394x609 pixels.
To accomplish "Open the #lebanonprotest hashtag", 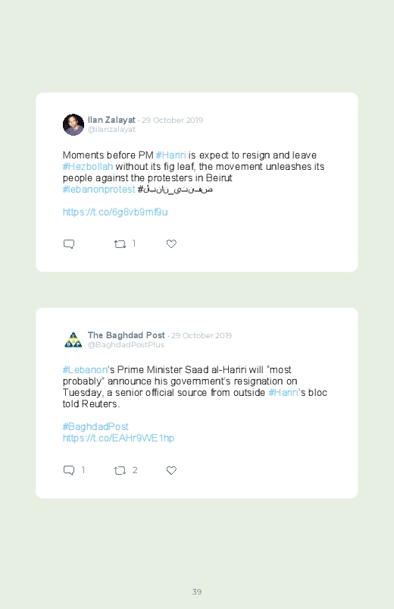I will coord(99,189).
